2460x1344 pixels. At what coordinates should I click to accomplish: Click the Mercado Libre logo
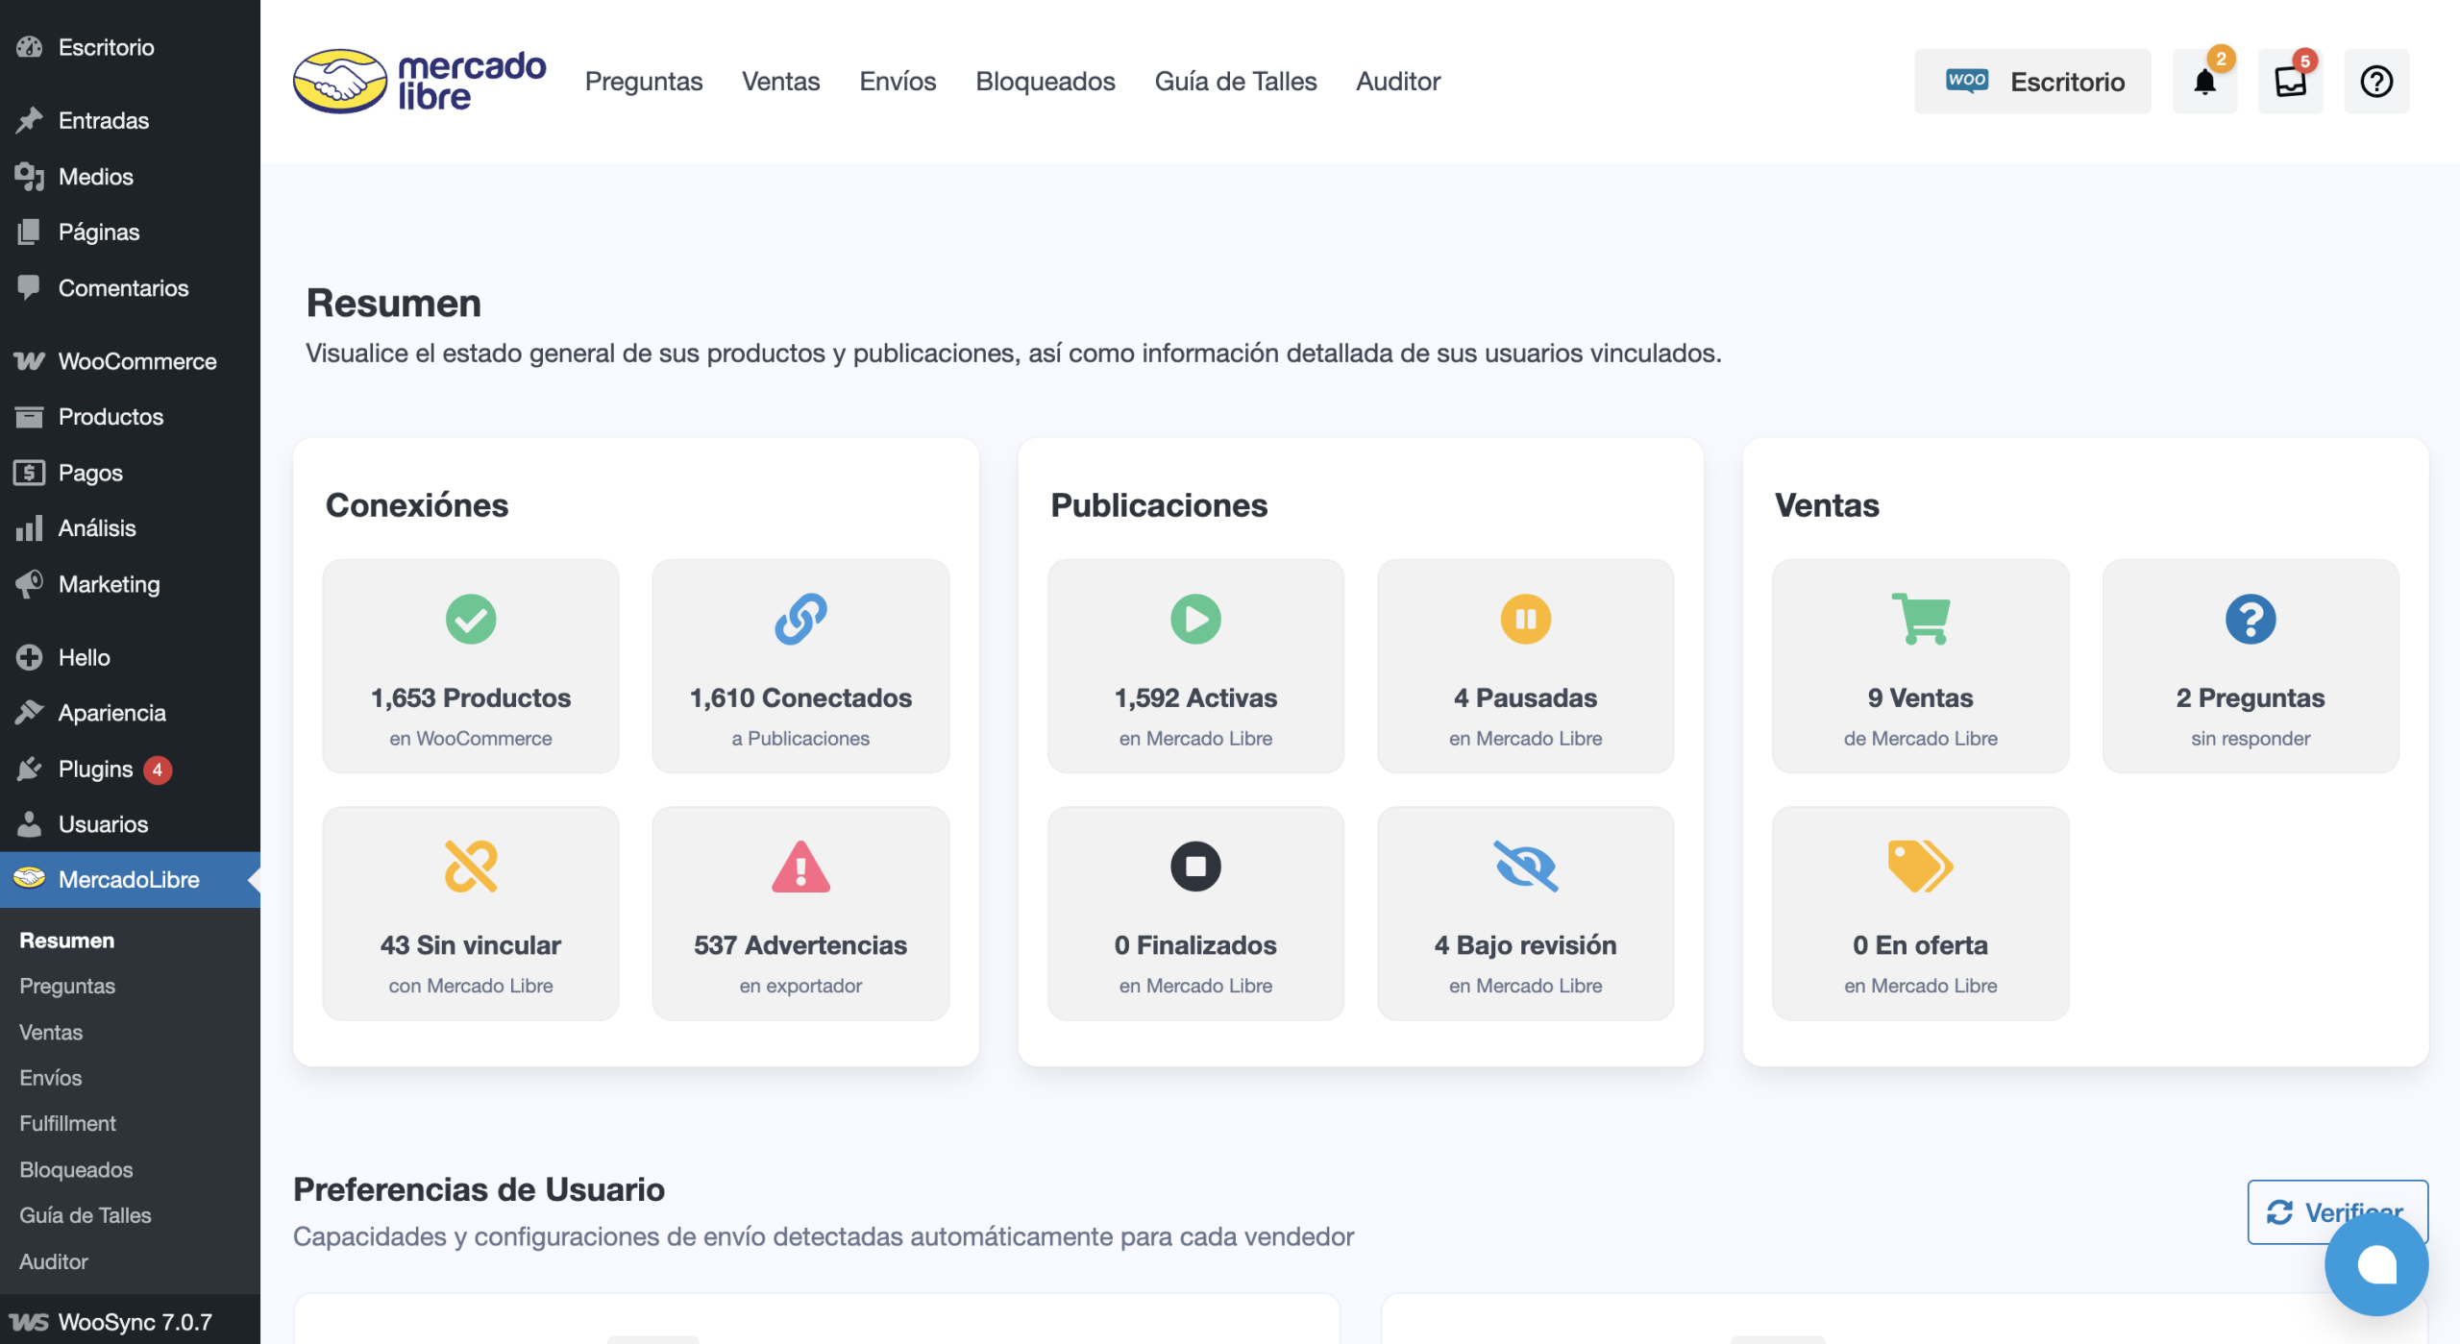(x=420, y=82)
